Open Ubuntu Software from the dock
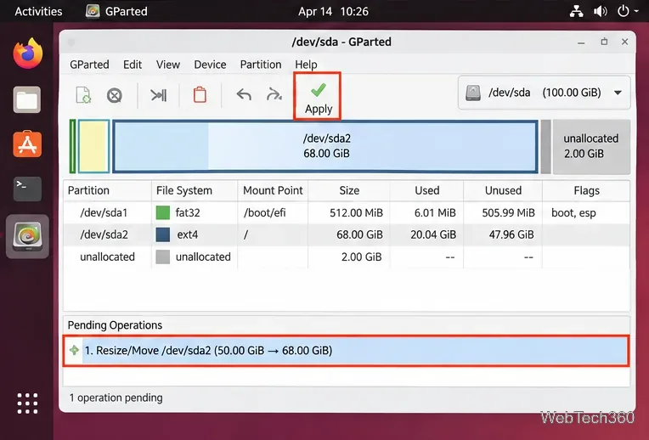The height and width of the screenshot is (440, 649). (27, 144)
